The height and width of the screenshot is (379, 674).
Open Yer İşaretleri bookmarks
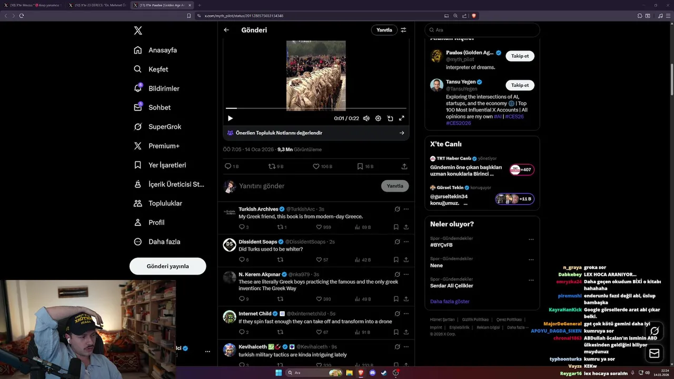click(160, 165)
